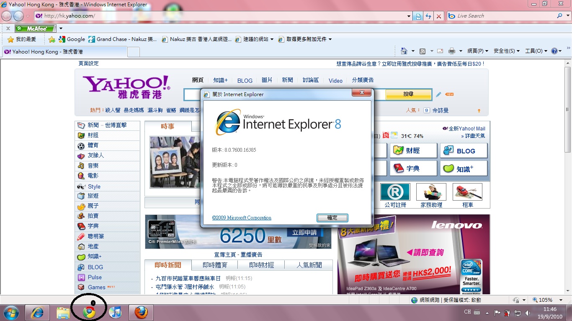Click the green McAfee toolbar button
The width and height of the screenshot is (572, 321).
click(35, 28)
